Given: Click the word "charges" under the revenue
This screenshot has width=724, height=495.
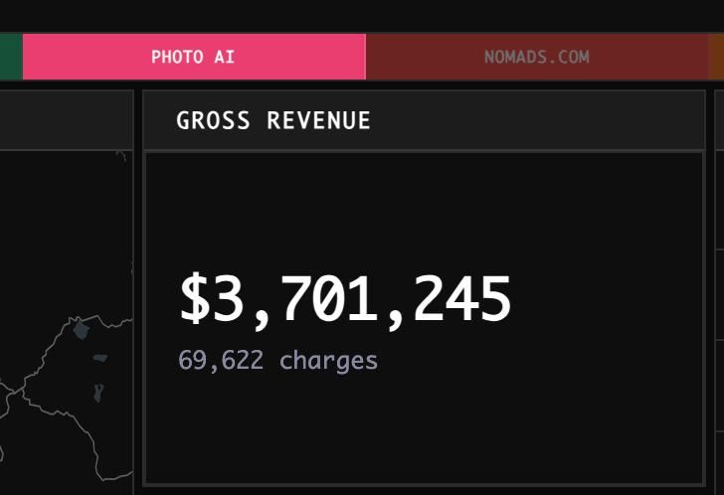Looking at the screenshot, I should tap(328, 360).
